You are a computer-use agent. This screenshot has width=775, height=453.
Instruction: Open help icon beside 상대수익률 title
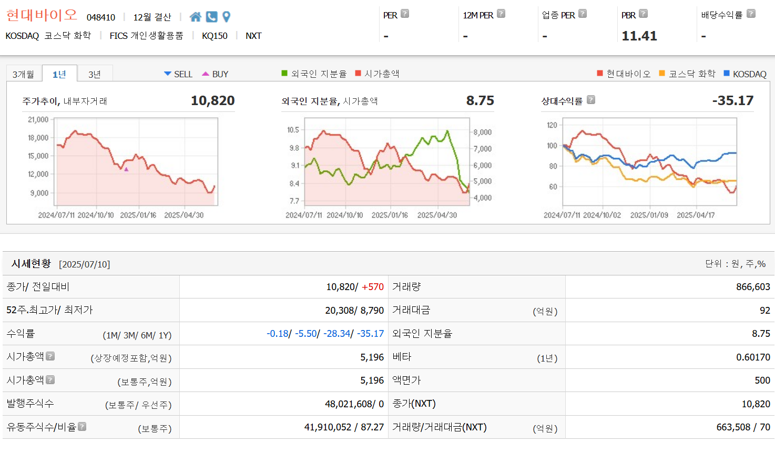(591, 100)
